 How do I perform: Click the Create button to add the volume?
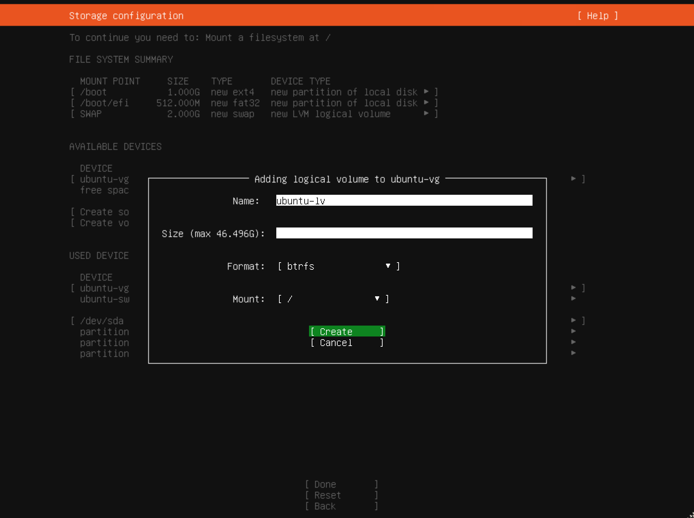pyautogui.click(x=347, y=331)
